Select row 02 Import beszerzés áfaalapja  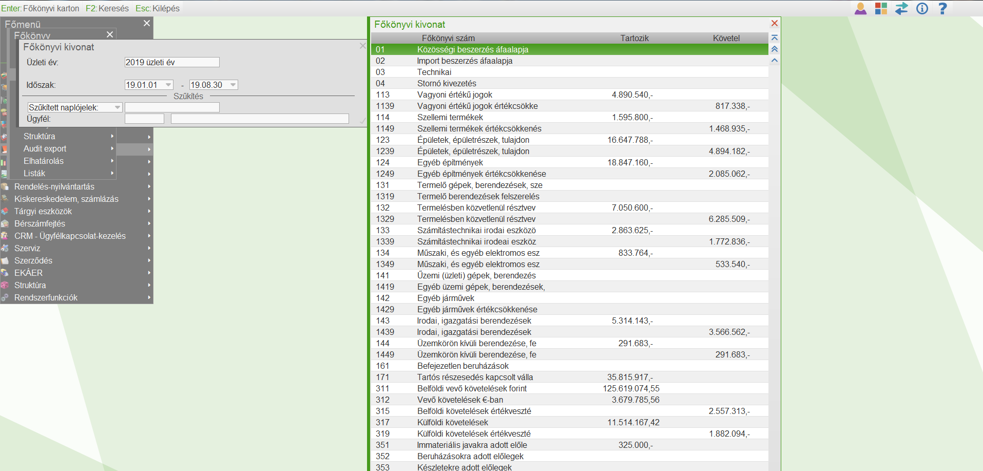click(x=570, y=61)
